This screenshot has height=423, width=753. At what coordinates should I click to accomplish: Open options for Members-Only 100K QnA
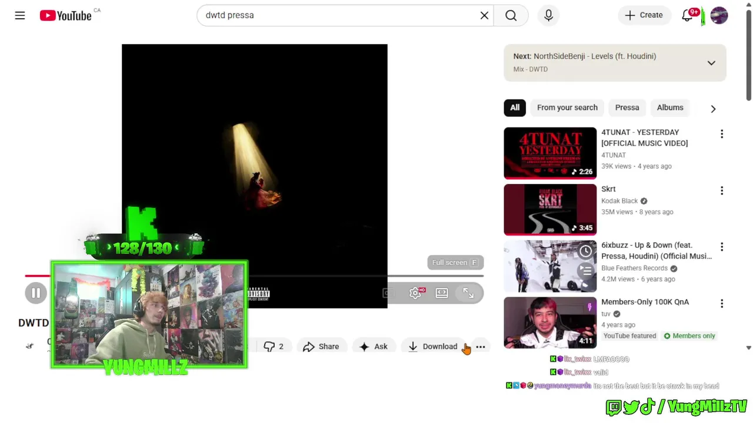click(x=722, y=303)
